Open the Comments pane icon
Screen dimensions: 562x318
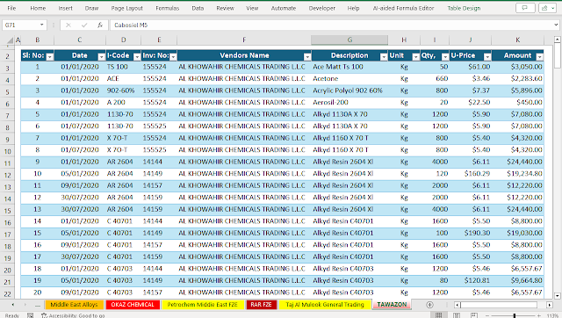click(x=525, y=8)
